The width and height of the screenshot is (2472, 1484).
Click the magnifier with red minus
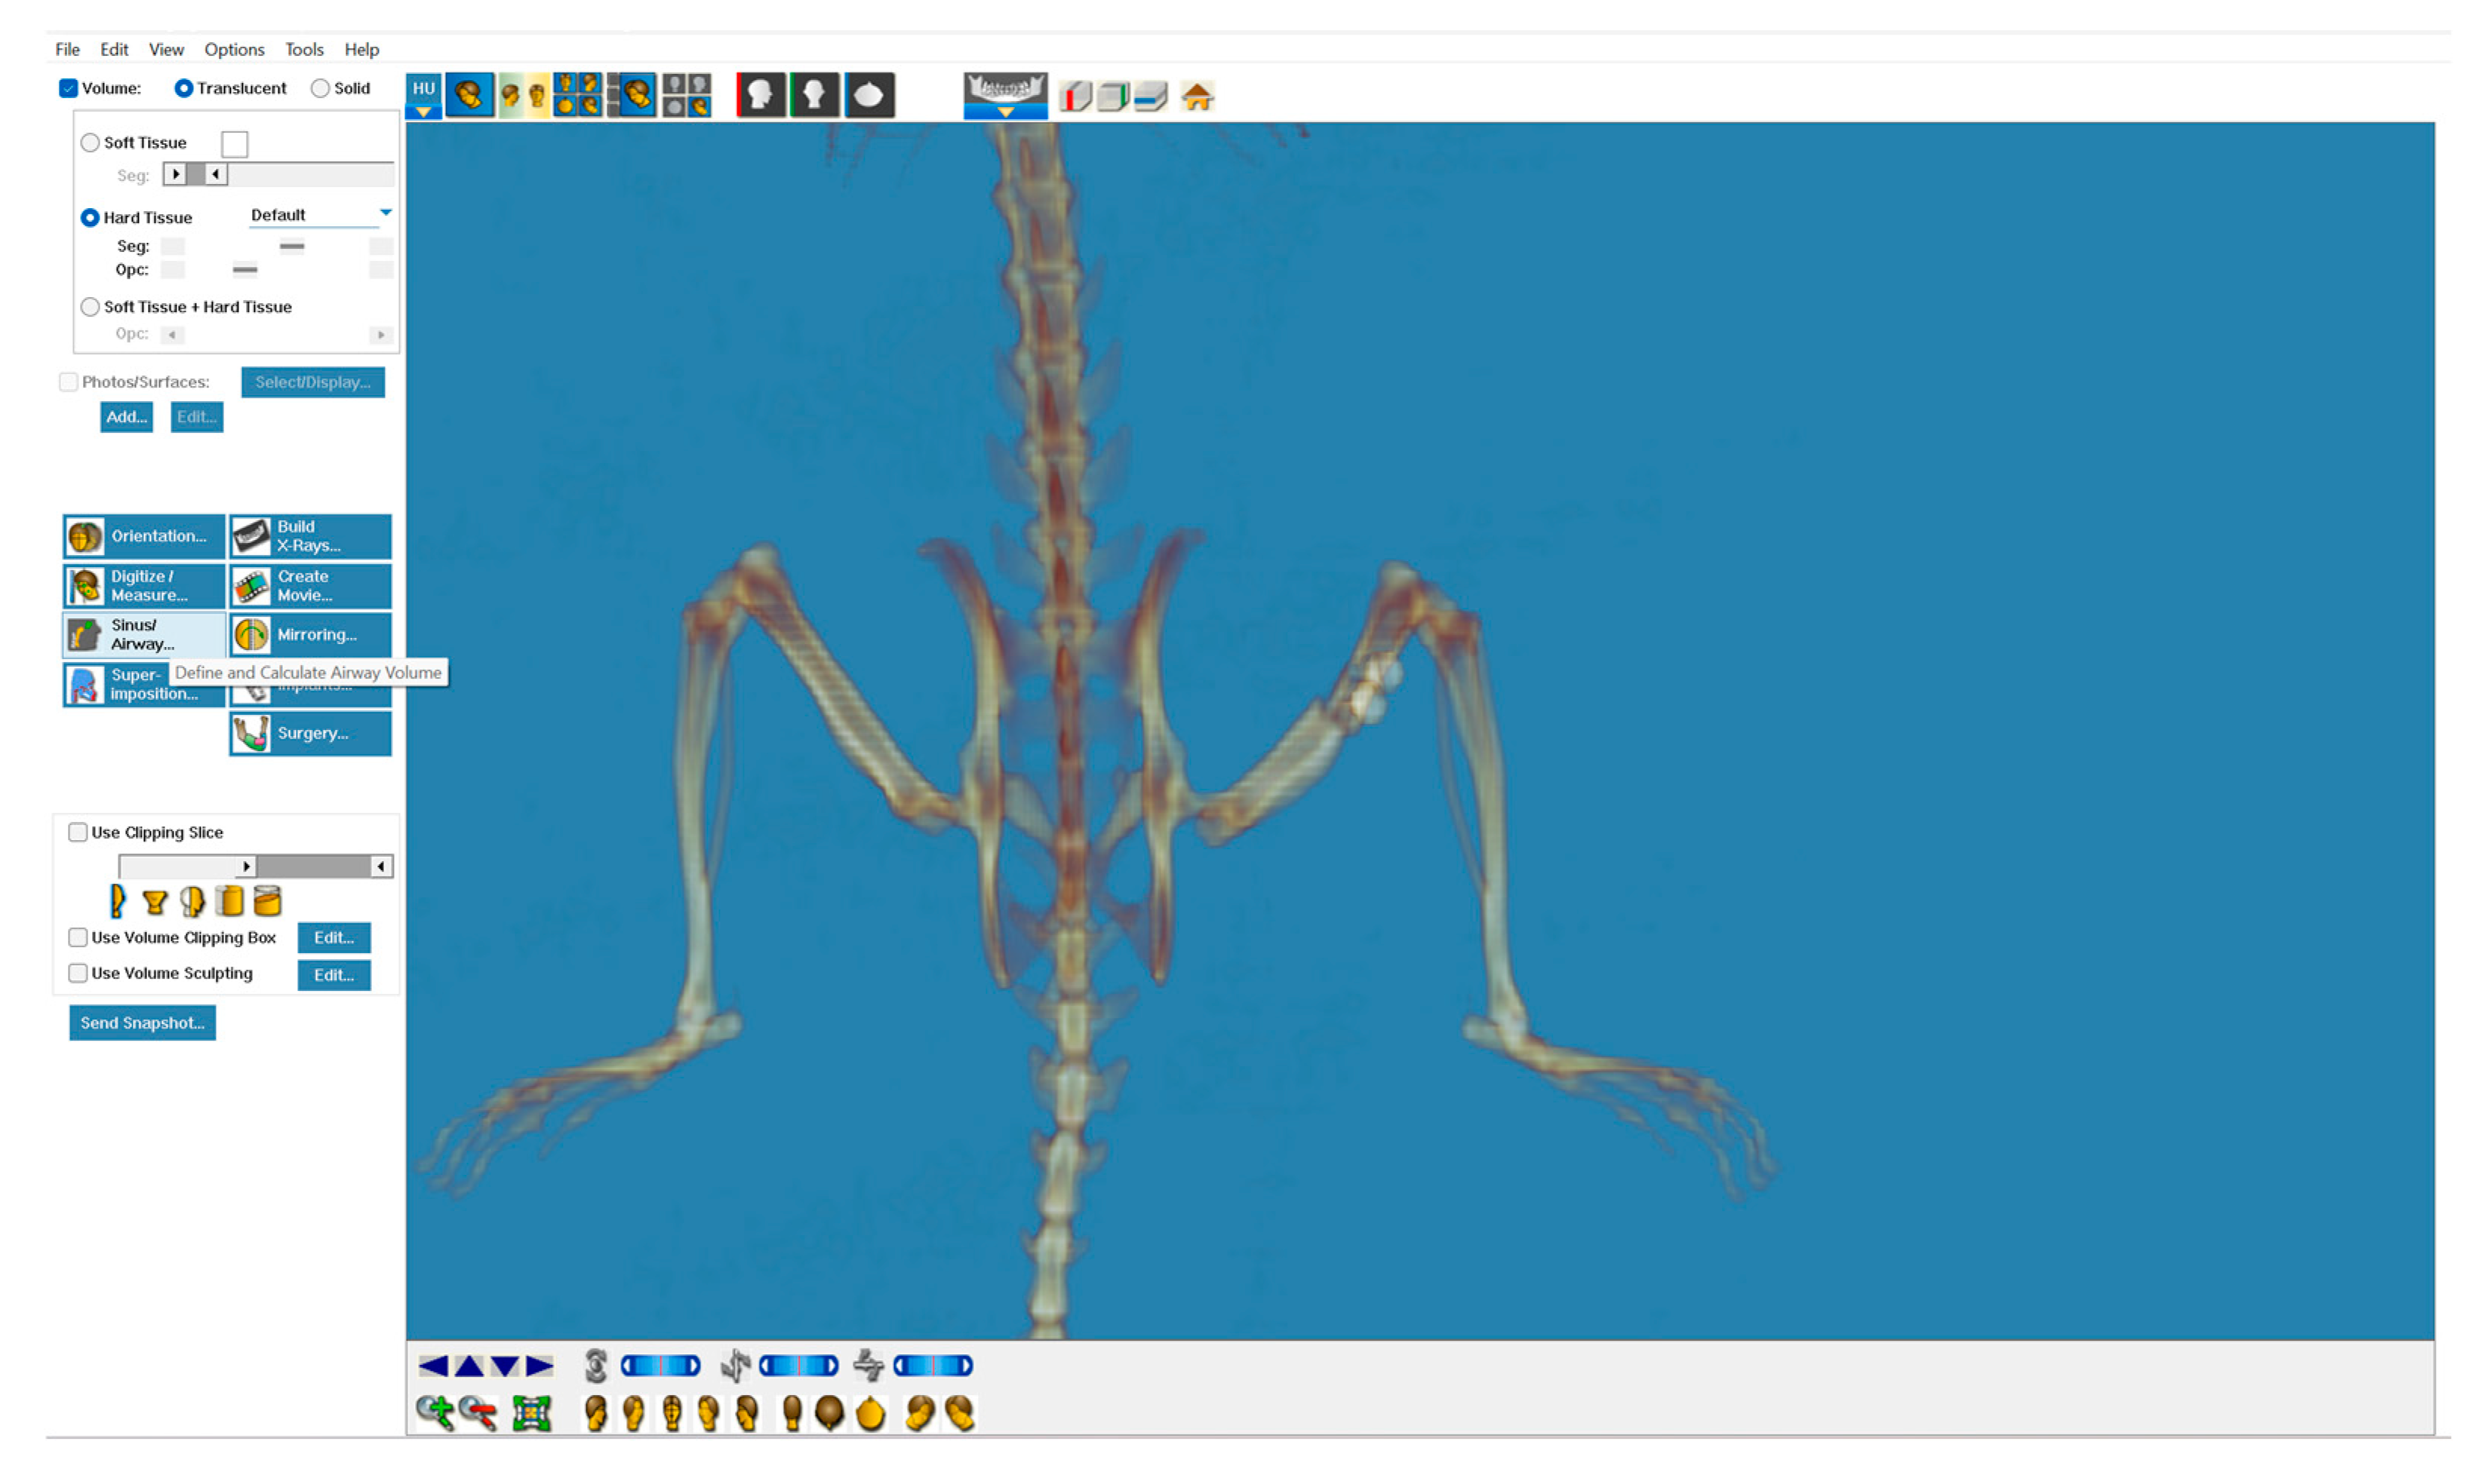tap(478, 1411)
